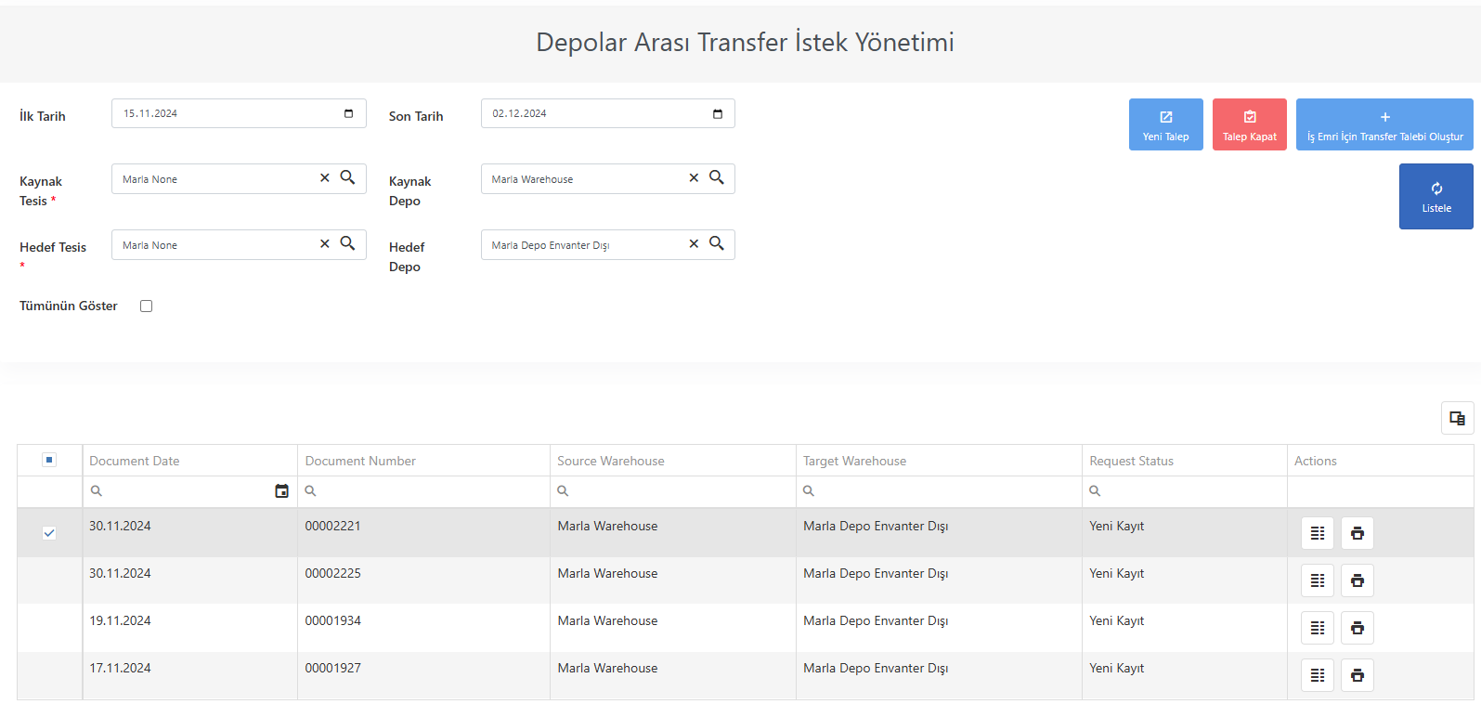The width and height of the screenshot is (1481, 704).
Task: Search Hedef Depo lookup
Action: [717, 243]
